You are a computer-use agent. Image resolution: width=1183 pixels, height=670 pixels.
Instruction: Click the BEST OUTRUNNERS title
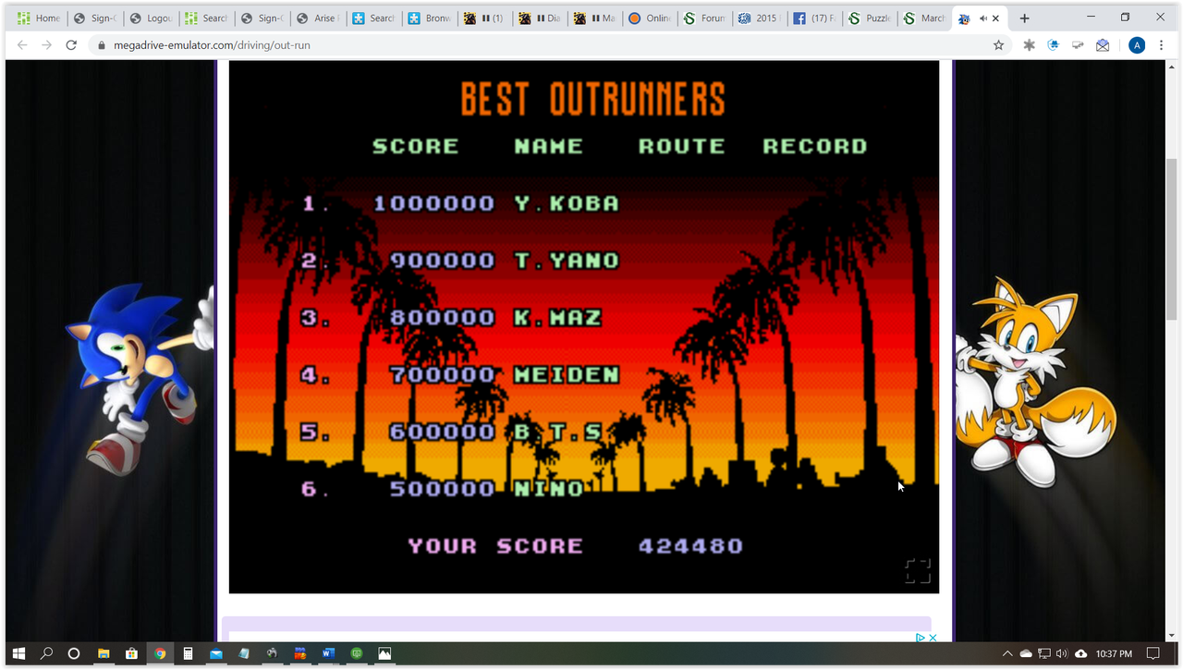tap(593, 99)
